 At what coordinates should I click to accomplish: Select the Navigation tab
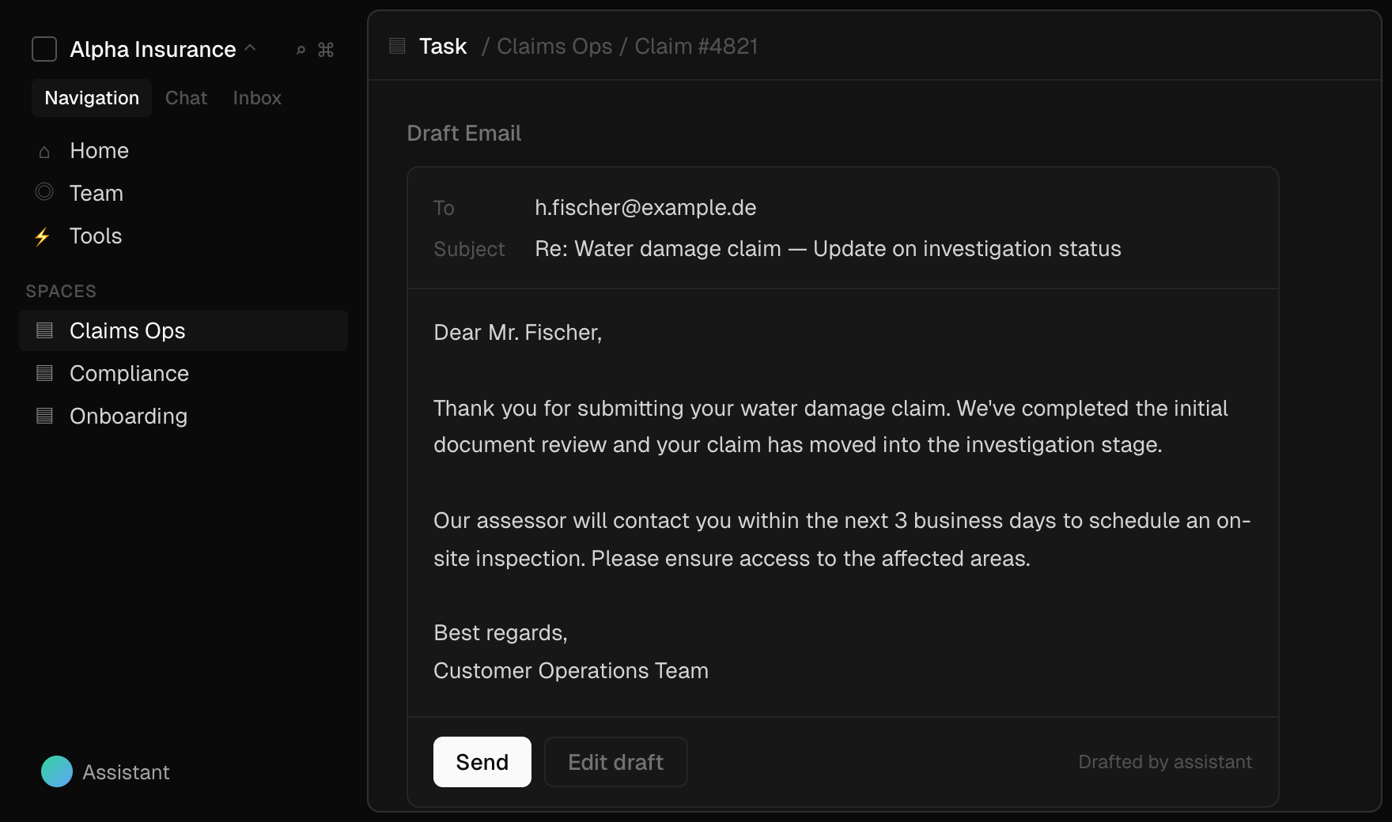point(92,98)
